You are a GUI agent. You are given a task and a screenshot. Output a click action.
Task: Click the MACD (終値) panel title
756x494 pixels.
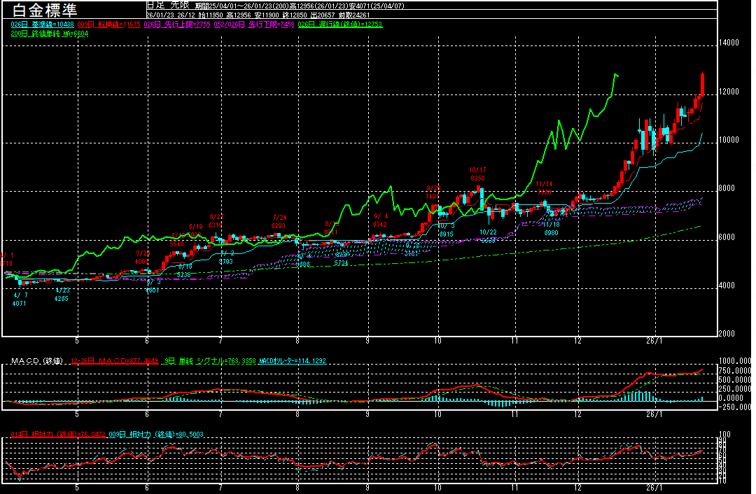click(x=36, y=361)
